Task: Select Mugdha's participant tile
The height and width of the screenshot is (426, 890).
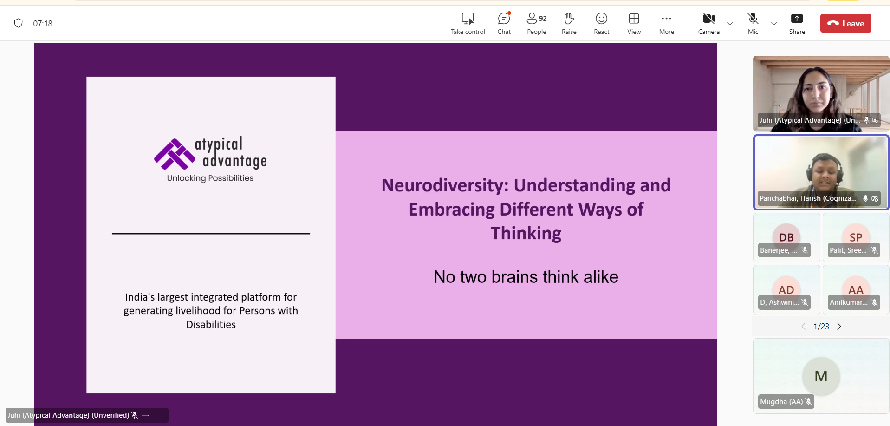Action: 820,376
